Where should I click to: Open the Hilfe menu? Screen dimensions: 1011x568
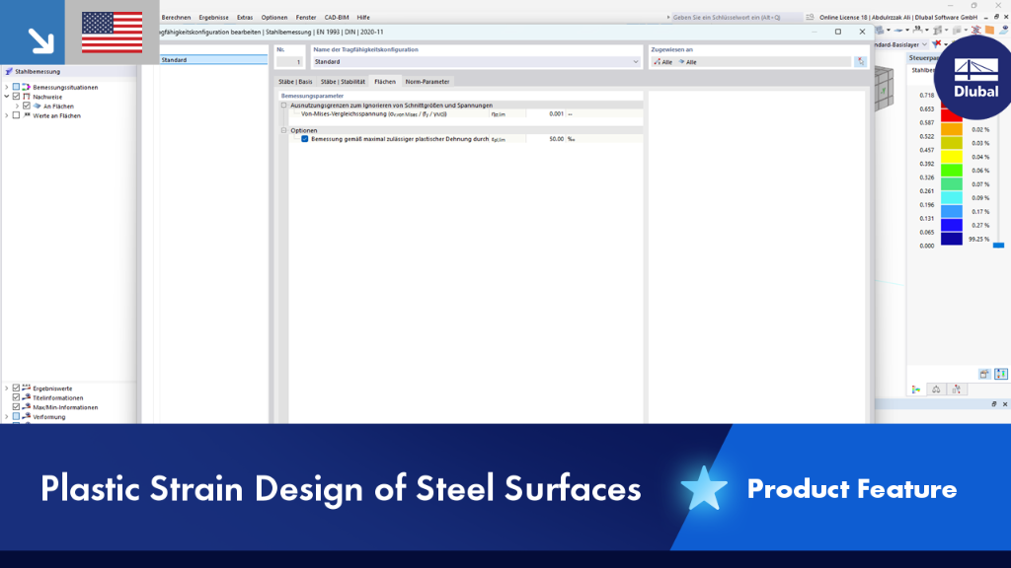(x=363, y=18)
